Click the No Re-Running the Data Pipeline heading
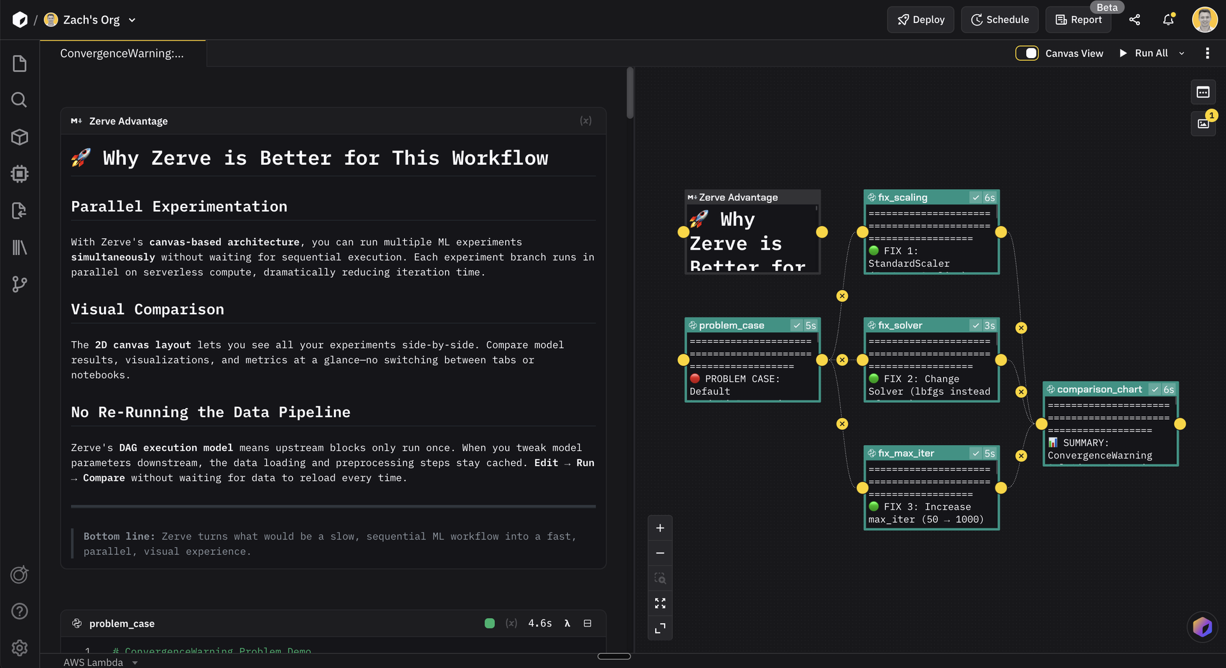1226x668 pixels. pos(211,413)
